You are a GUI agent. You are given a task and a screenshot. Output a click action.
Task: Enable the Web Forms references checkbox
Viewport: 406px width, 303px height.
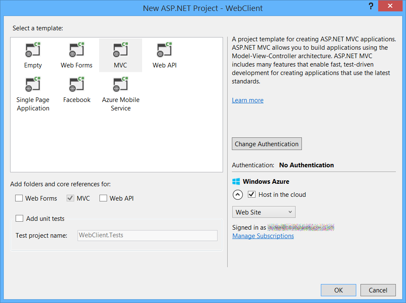pos(19,198)
